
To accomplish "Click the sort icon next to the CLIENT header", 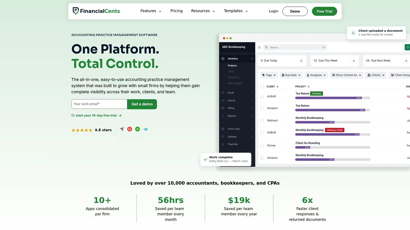I will [x=278, y=87].
